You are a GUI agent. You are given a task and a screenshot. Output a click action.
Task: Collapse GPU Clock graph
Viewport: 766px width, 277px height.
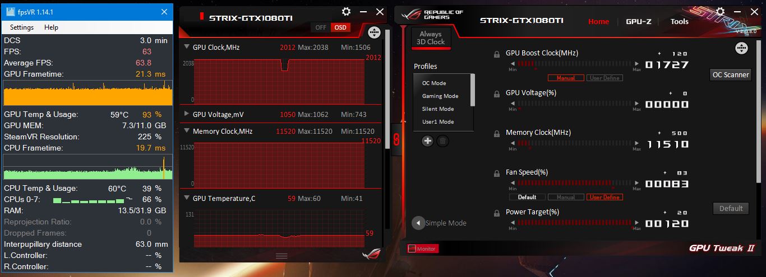(x=186, y=47)
